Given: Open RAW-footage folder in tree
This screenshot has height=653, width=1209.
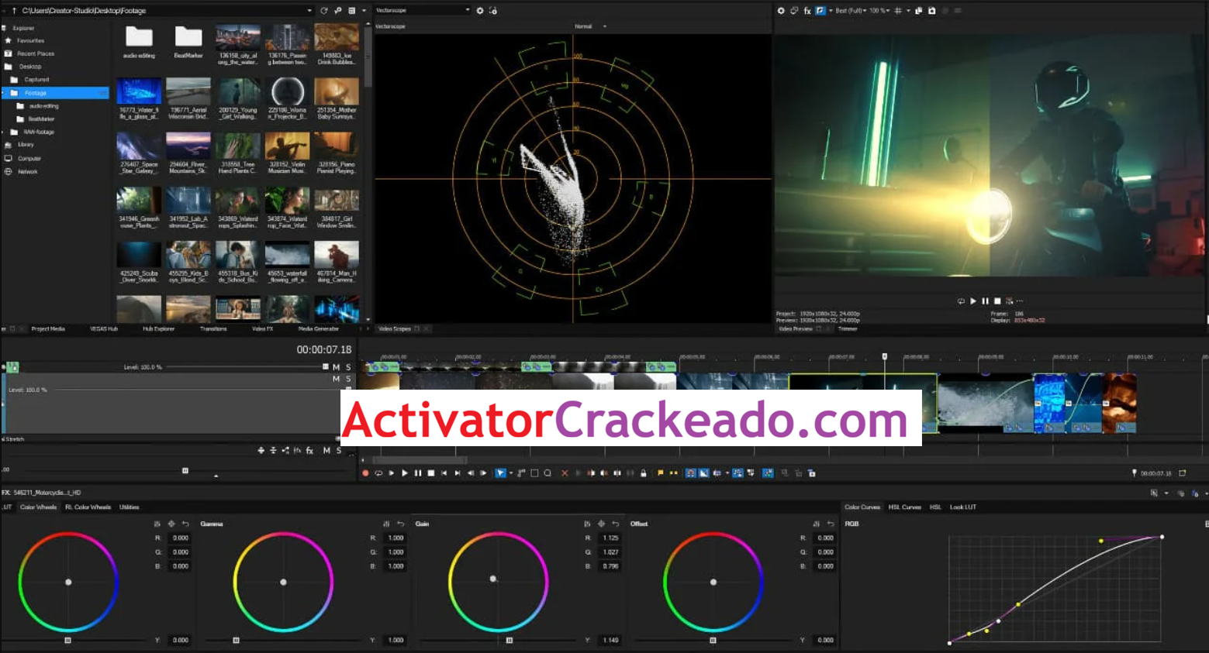Looking at the screenshot, I should pyautogui.click(x=38, y=132).
